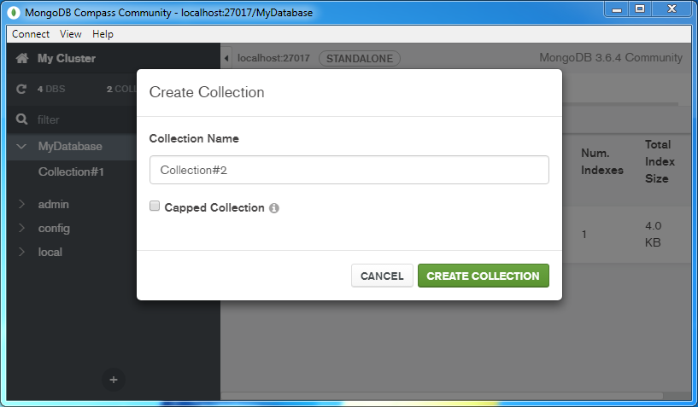
Task: Click the Create Collection button
Action: (x=483, y=276)
